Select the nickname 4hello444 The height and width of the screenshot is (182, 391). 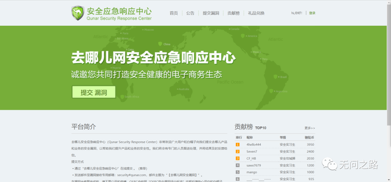[253, 145]
